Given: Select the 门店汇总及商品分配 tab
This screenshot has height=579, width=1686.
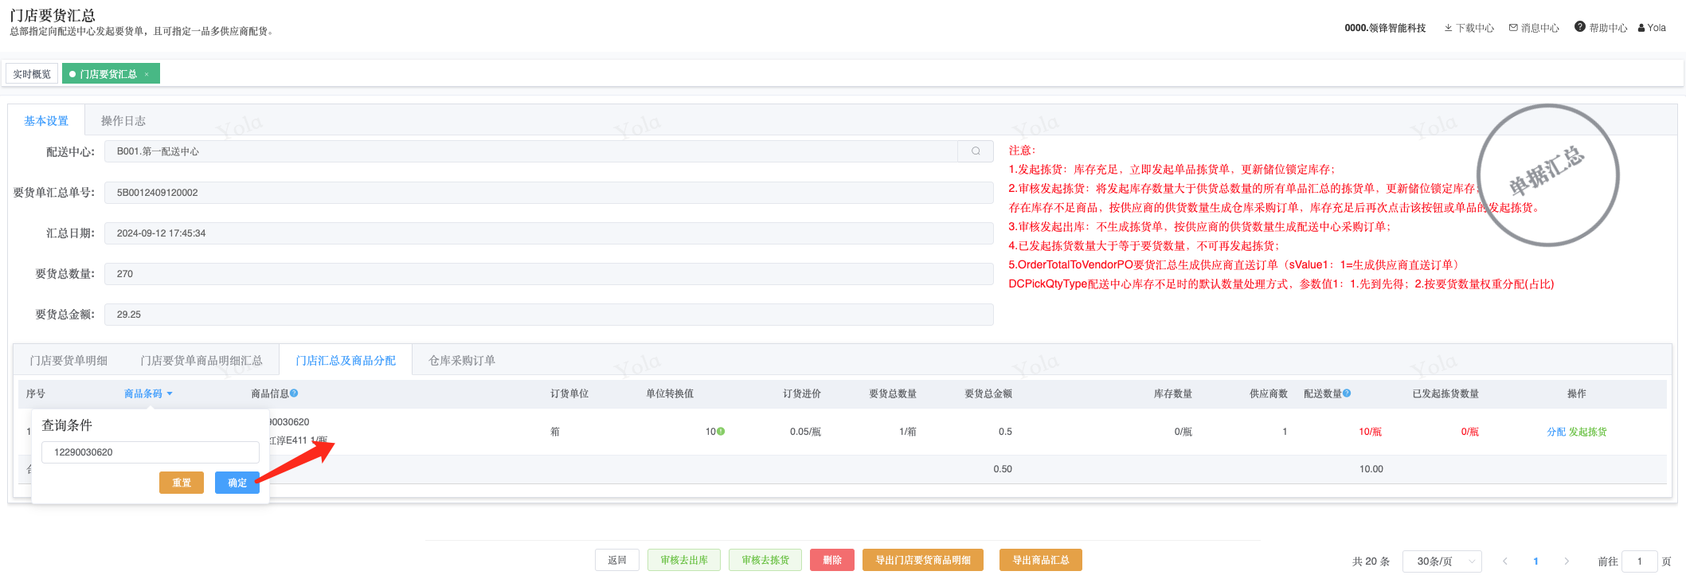Looking at the screenshot, I should 346,361.
